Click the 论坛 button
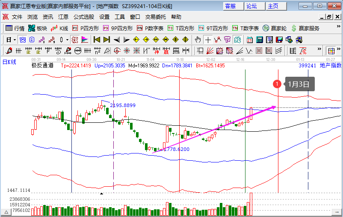The width and height of the screenshot is (343, 217). (254, 6)
